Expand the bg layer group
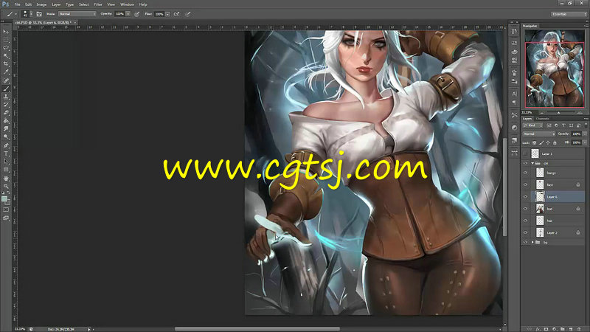The image size is (590, 332). [x=532, y=243]
